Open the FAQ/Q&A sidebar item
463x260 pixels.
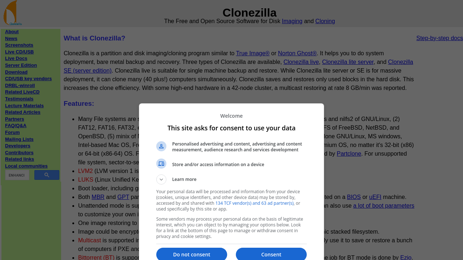click(16, 126)
